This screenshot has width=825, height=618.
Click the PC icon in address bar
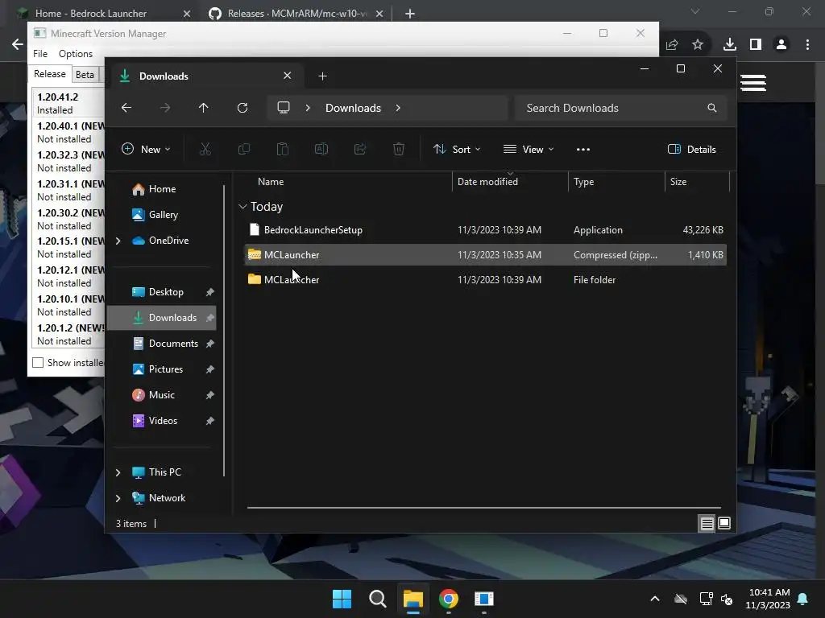(x=284, y=108)
